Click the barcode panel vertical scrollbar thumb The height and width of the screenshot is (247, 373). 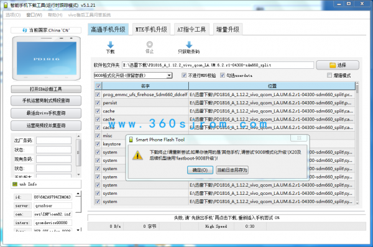(x=78, y=153)
